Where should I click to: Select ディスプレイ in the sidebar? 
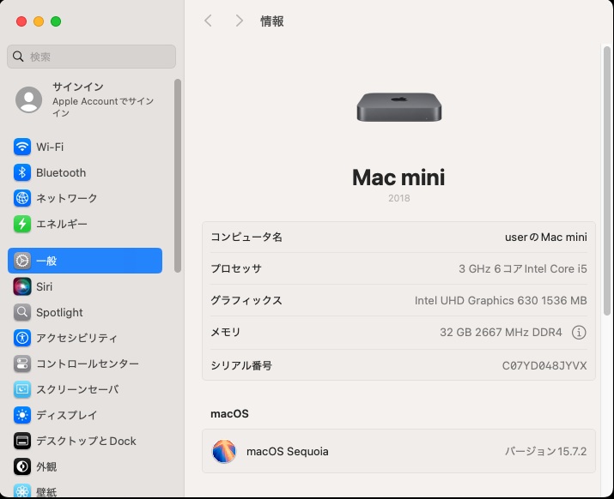click(x=66, y=415)
